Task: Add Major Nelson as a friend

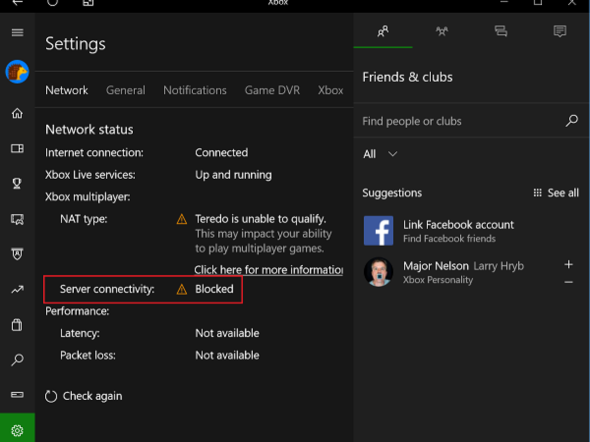Action: (568, 265)
